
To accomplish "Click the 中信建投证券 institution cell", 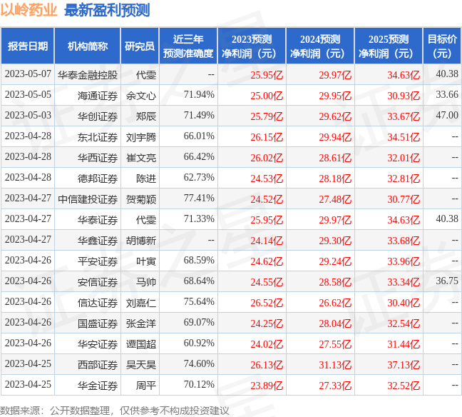I will pyautogui.click(x=88, y=199).
